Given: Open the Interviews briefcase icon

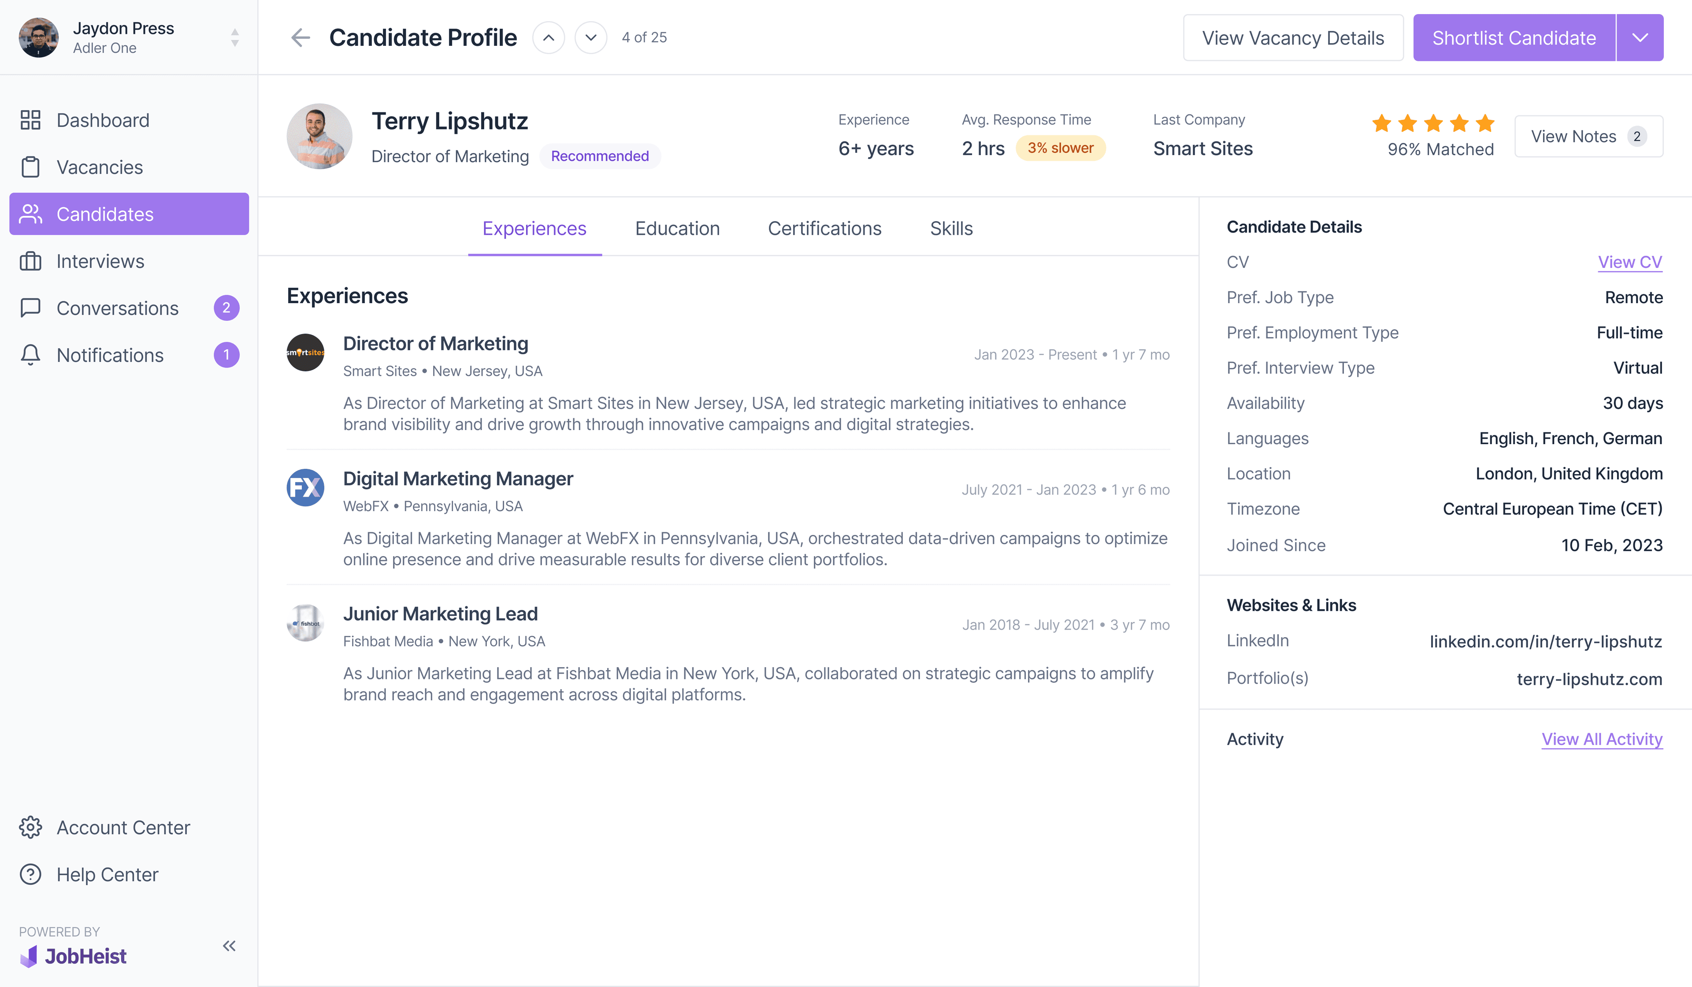Looking at the screenshot, I should pyautogui.click(x=30, y=261).
